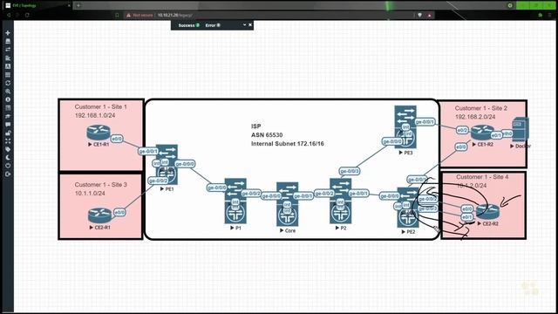Click the '192.168.2.0/24' subnet text
The height and width of the screenshot is (314, 558).
(475, 117)
